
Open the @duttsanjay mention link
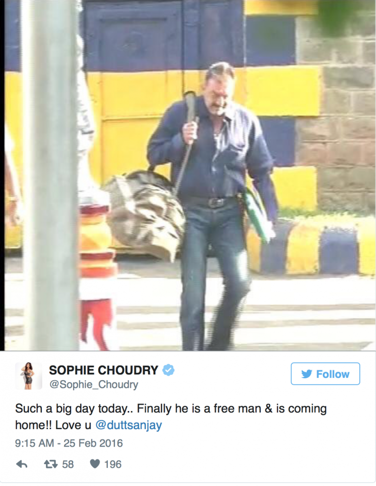coord(128,425)
